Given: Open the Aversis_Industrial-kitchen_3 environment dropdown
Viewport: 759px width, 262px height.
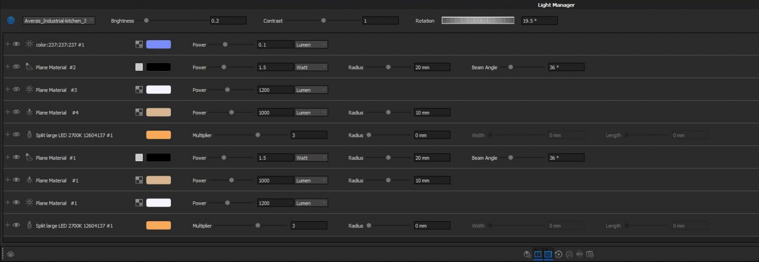Looking at the screenshot, I should point(59,20).
